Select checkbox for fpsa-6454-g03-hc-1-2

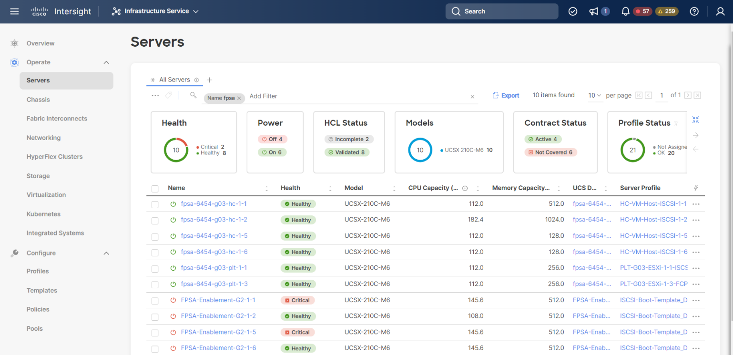[155, 221]
